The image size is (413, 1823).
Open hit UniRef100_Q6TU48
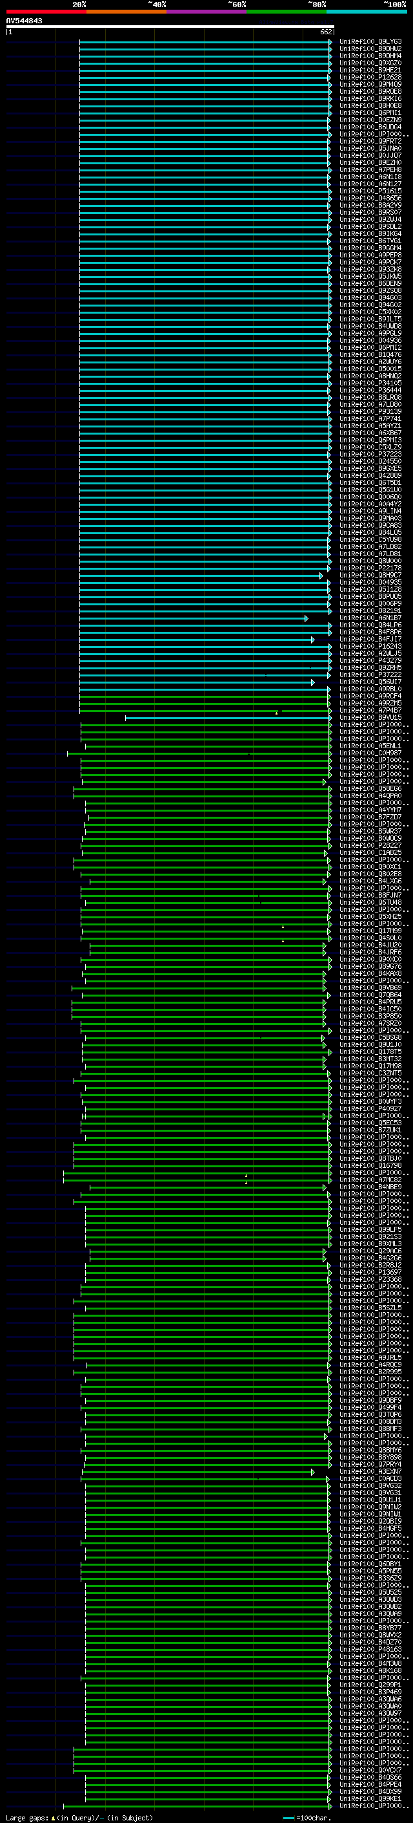click(x=370, y=902)
